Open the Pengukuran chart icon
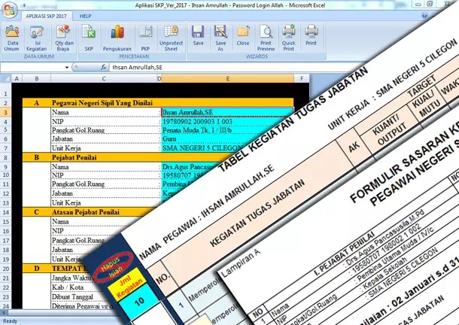This screenshot has width=459, height=325. point(117,38)
